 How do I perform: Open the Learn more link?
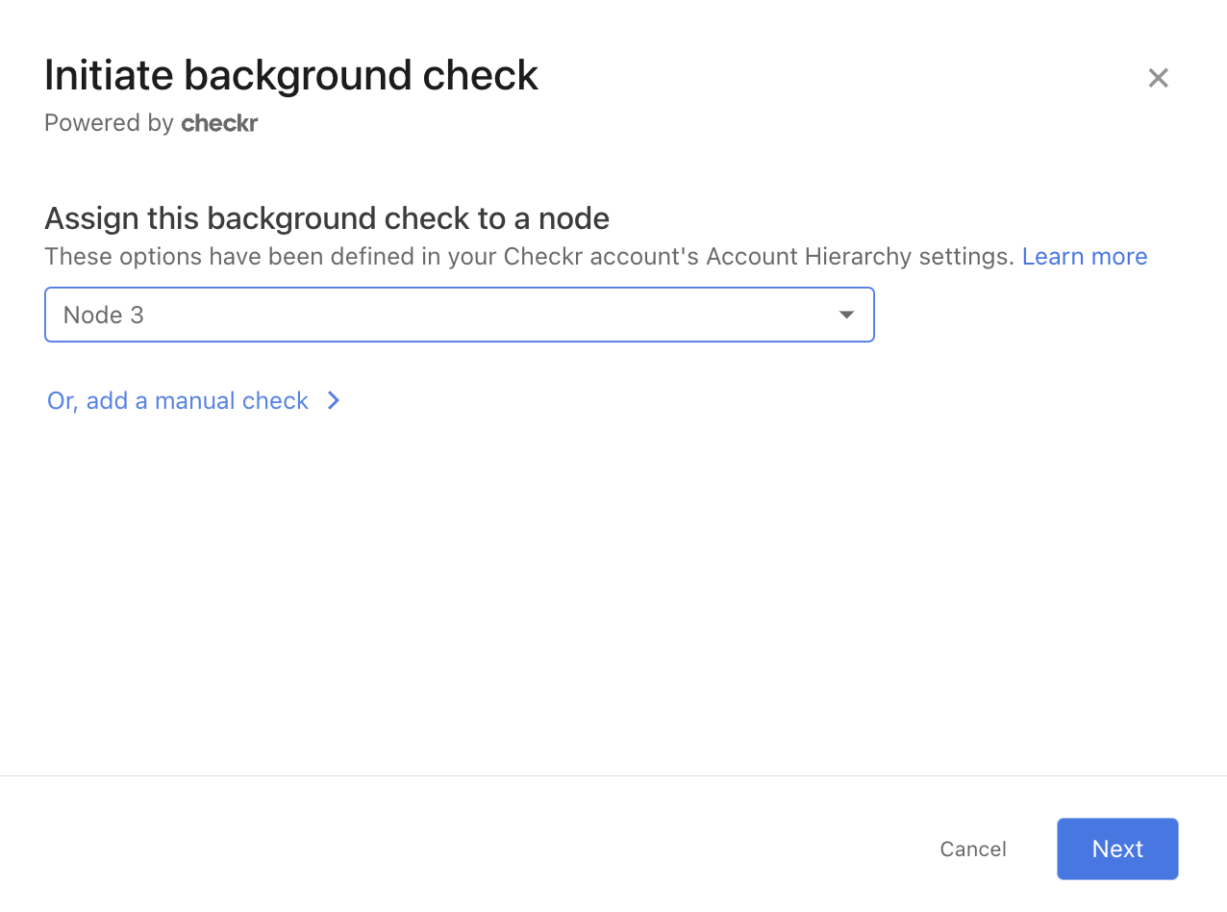click(1085, 257)
